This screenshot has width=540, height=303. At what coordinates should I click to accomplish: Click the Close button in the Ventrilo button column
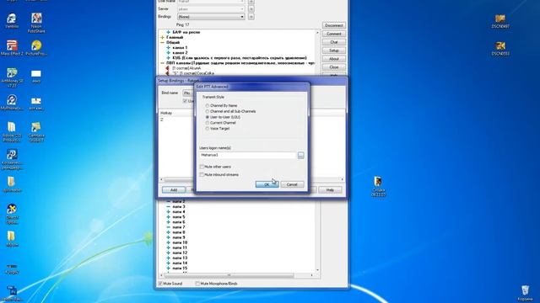pyautogui.click(x=334, y=67)
